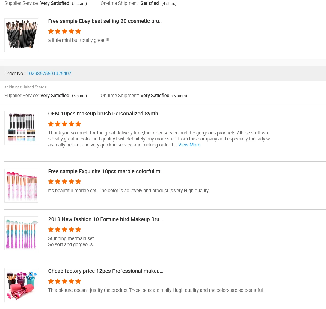Screen dimensions: 326x309
Task: Click reviewer name 'shirin naz,United States'
Action: 25,87
